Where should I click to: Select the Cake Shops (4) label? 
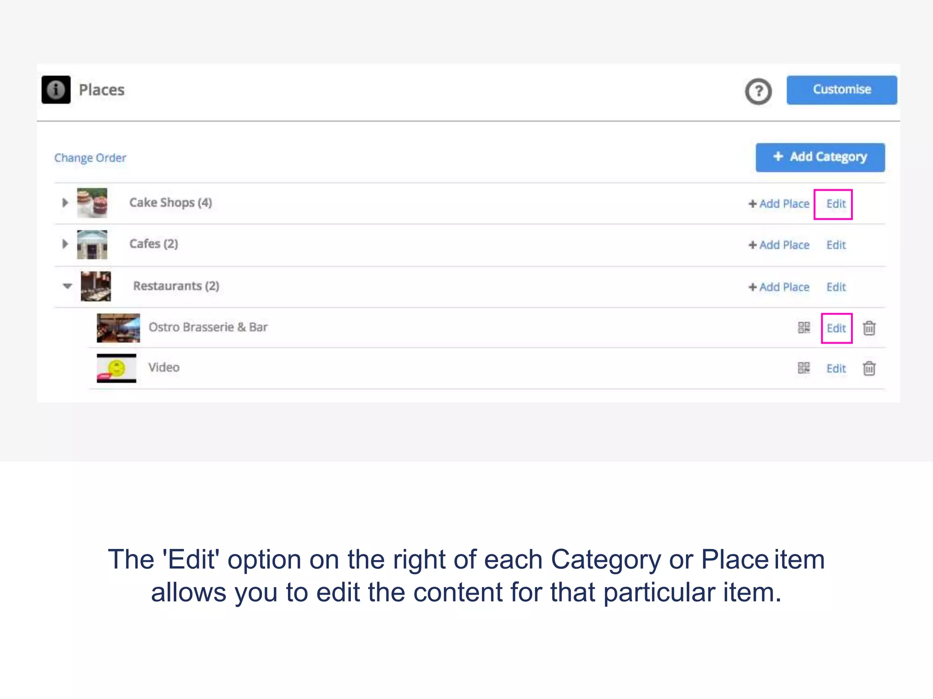(x=171, y=203)
